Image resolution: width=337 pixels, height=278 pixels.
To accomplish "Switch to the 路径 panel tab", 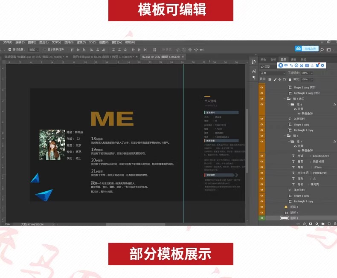I will point(303,60).
